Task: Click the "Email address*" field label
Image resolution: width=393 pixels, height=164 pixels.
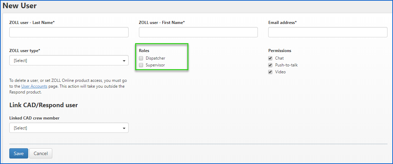Action: click(x=282, y=23)
